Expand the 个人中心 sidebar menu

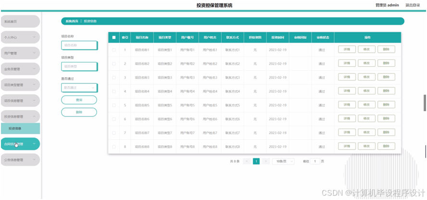click(20, 37)
